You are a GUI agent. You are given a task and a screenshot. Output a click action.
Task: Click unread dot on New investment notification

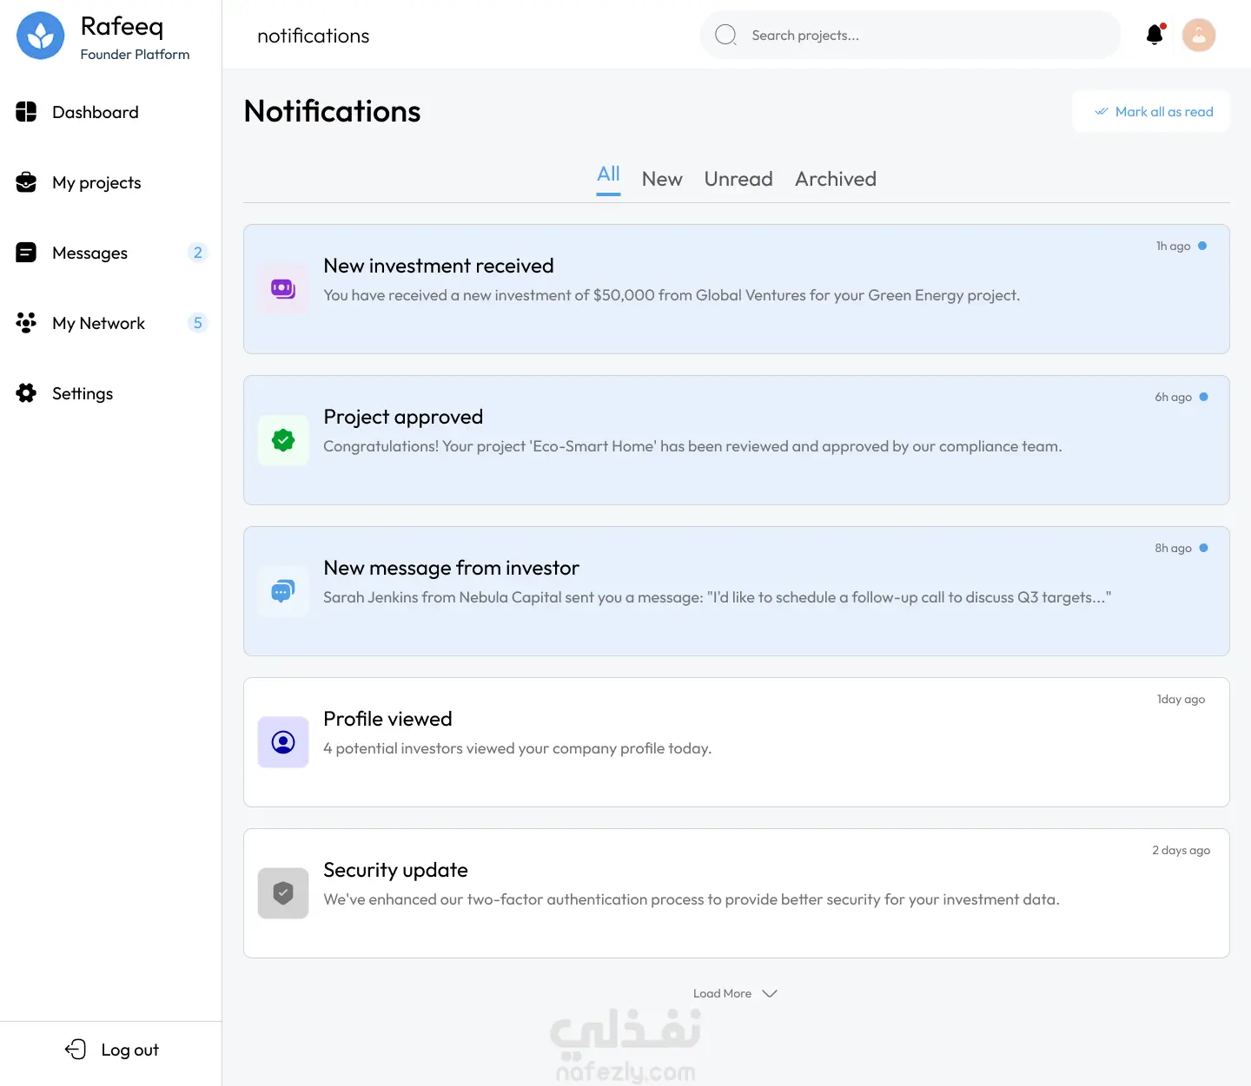[1202, 246]
